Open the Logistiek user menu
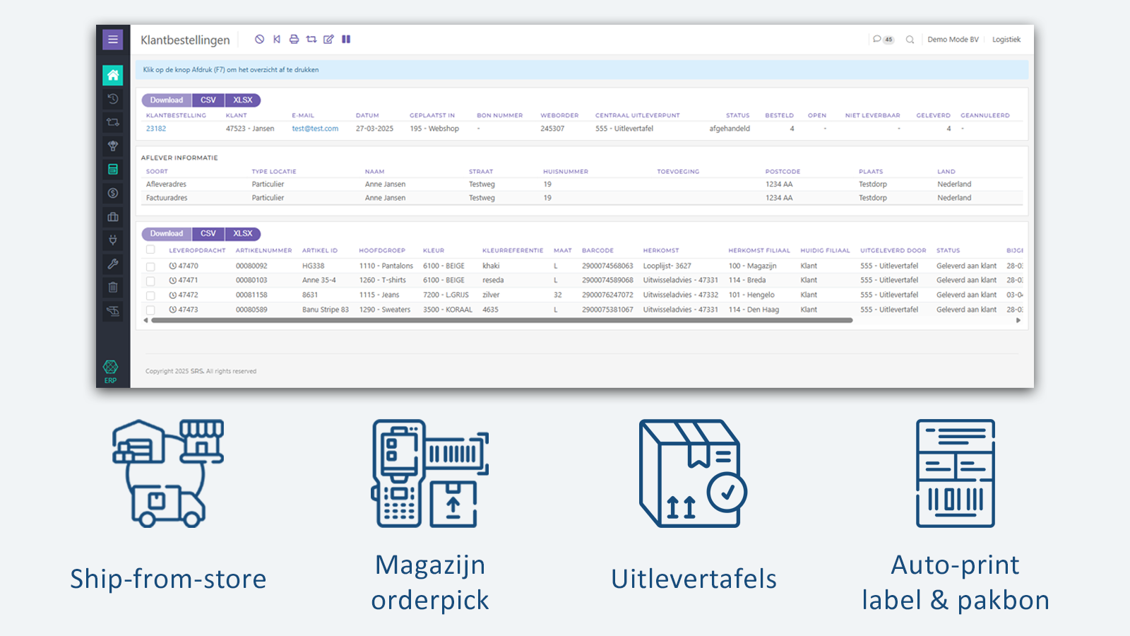The width and height of the screenshot is (1130, 636). coord(1006,40)
